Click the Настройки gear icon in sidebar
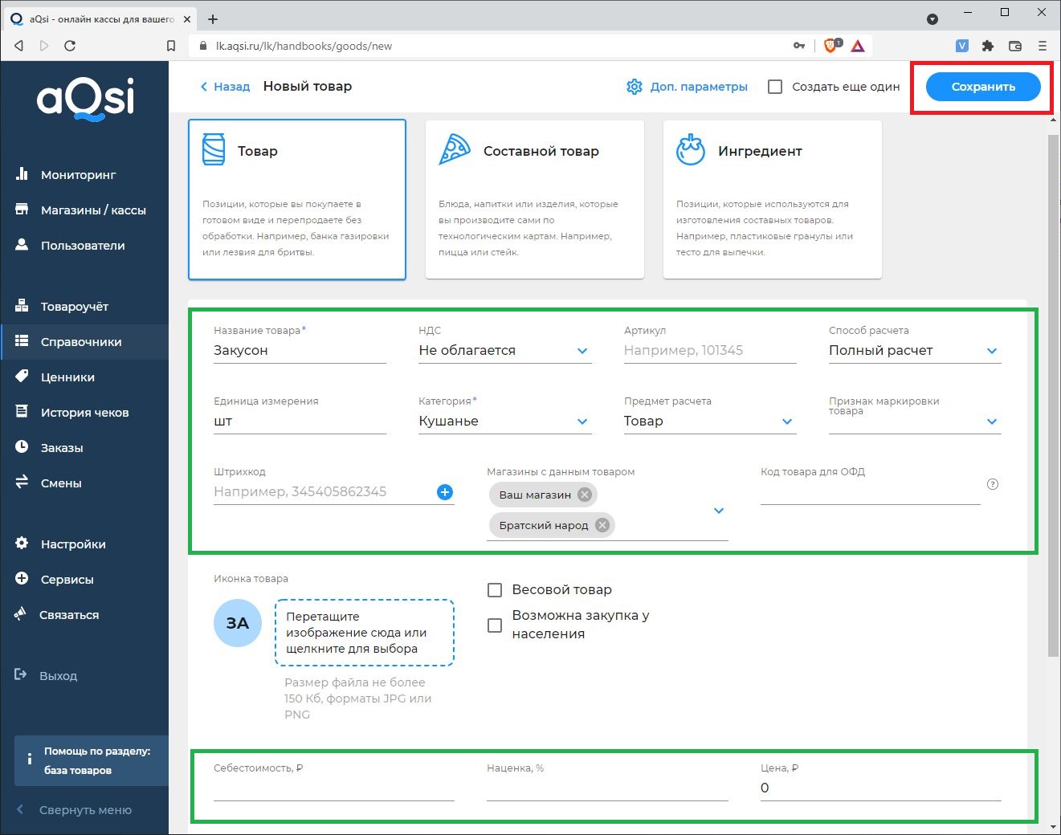The image size is (1061, 835). click(22, 544)
